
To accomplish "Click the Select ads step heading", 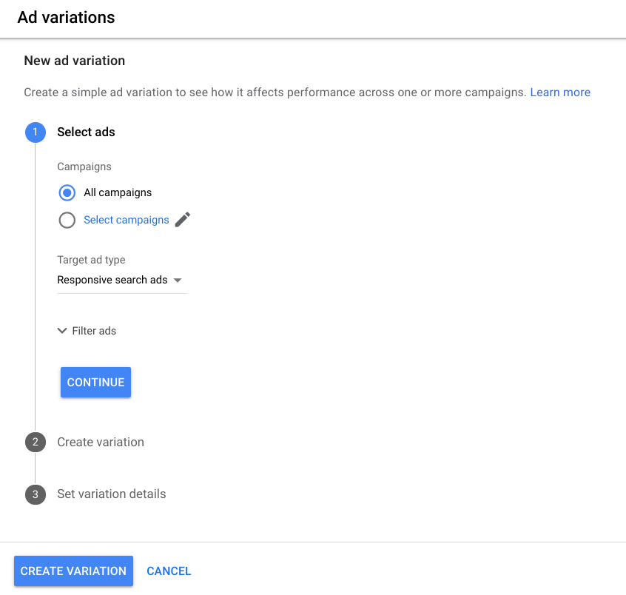I will pyautogui.click(x=87, y=132).
